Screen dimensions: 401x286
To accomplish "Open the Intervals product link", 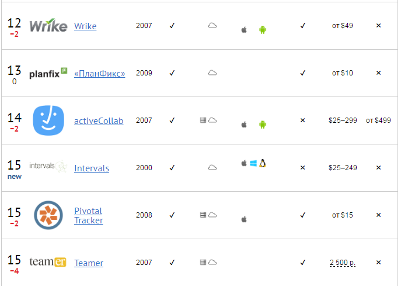I will 92,168.
